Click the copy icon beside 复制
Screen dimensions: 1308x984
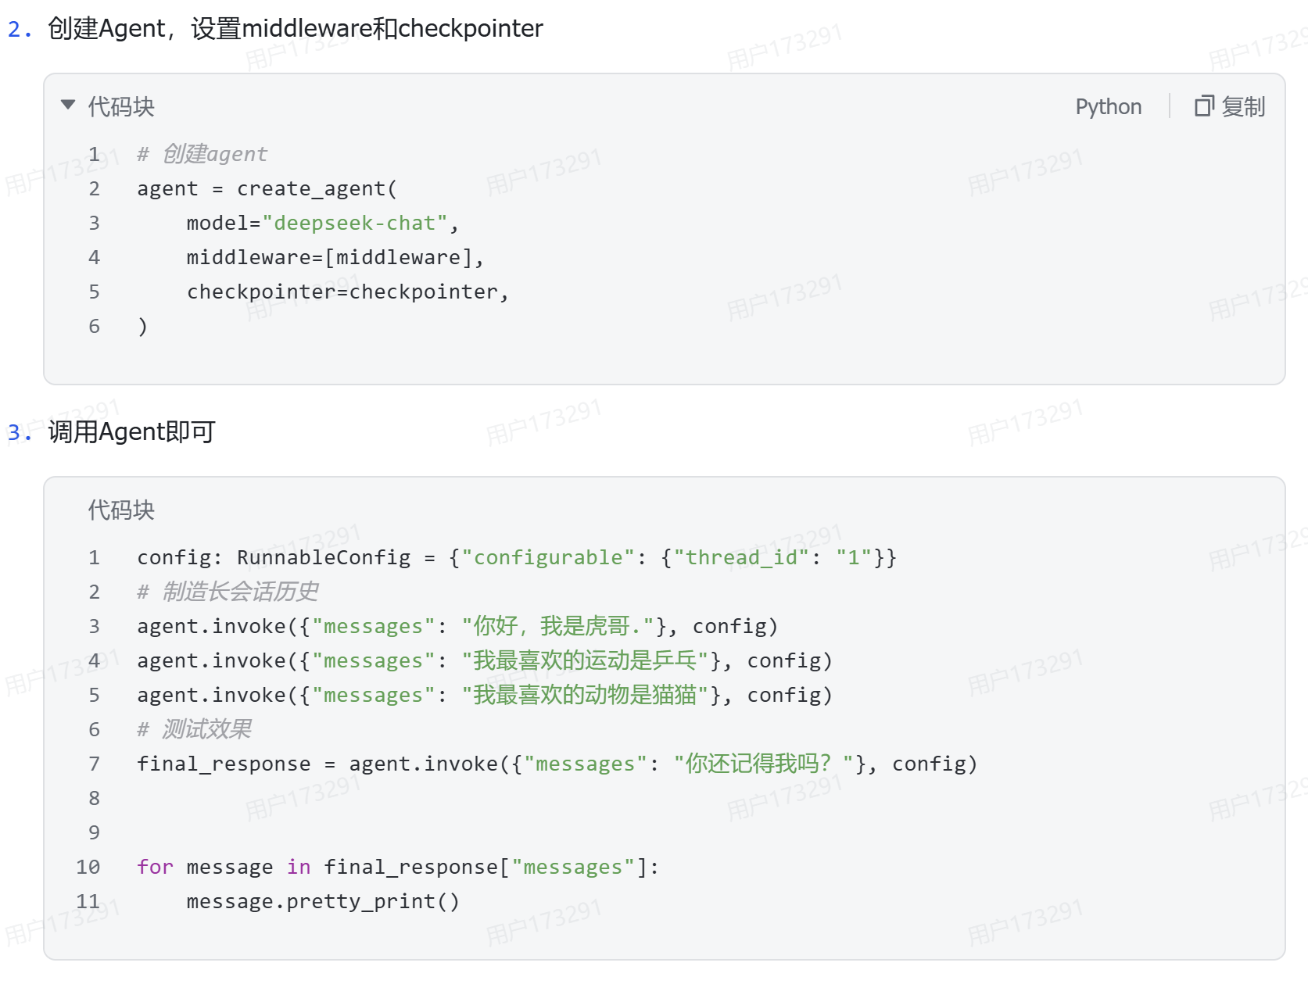[1204, 106]
